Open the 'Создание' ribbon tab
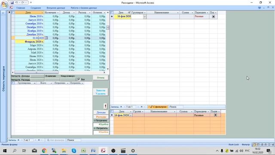Image resolution: width=275 pixels, height=155 pixels. click(36, 8)
